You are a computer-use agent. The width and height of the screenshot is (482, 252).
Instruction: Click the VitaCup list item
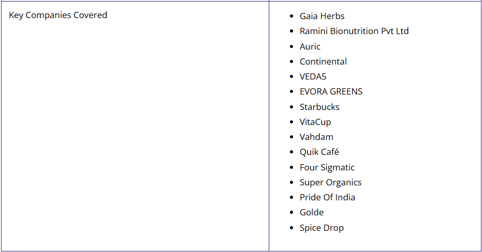(x=315, y=122)
